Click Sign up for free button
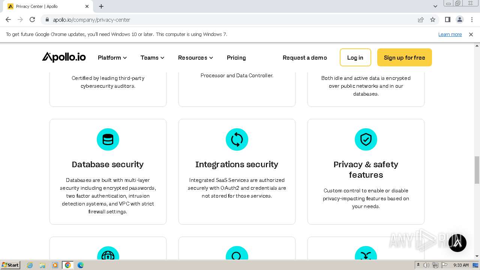Image resolution: width=480 pixels, height=270 pixels. (404, 57)
